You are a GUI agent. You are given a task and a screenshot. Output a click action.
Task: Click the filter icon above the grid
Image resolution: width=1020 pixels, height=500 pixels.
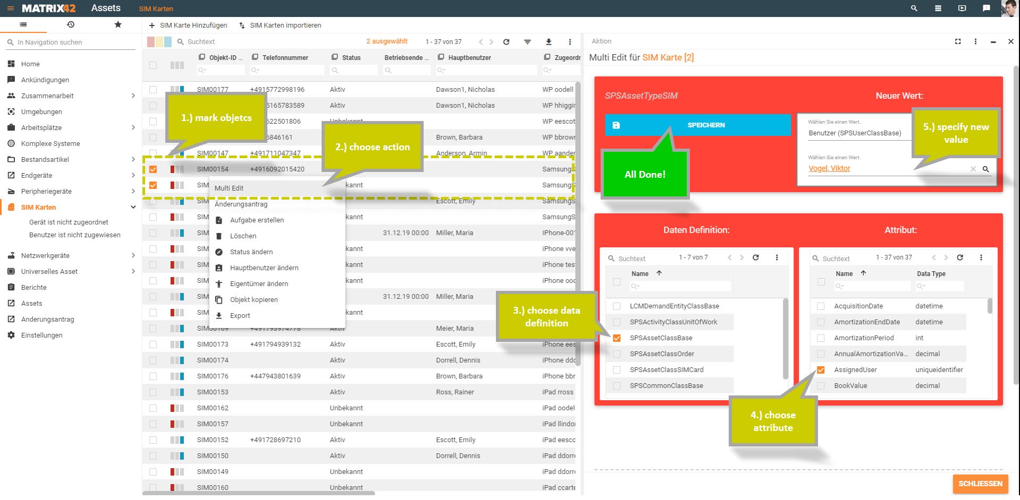pos(527,41)
